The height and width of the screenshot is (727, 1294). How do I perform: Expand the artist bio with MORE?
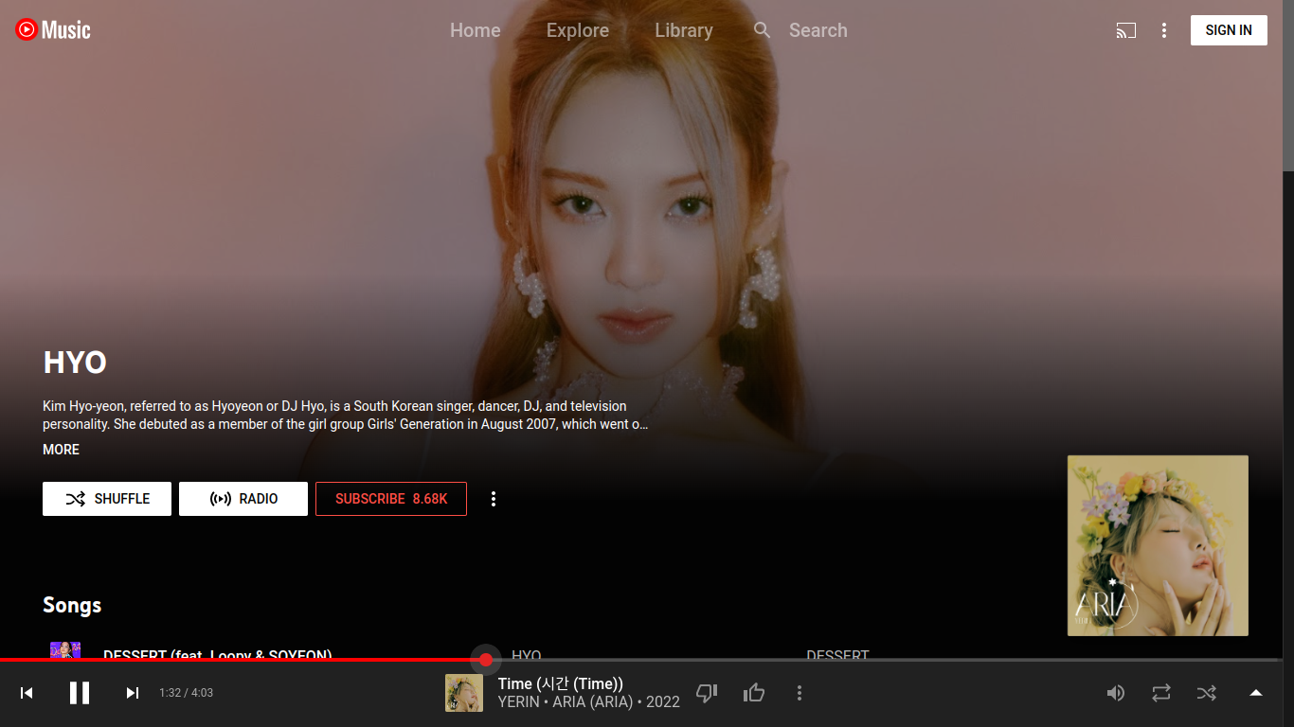tap(61, 450)
